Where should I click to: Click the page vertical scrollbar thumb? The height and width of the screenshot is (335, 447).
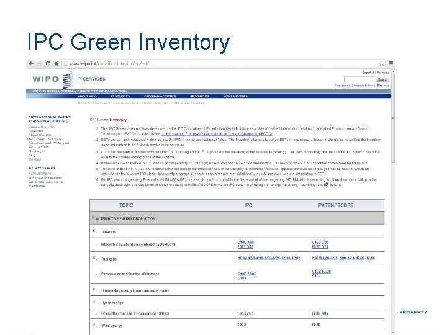(x=393, y=118)
